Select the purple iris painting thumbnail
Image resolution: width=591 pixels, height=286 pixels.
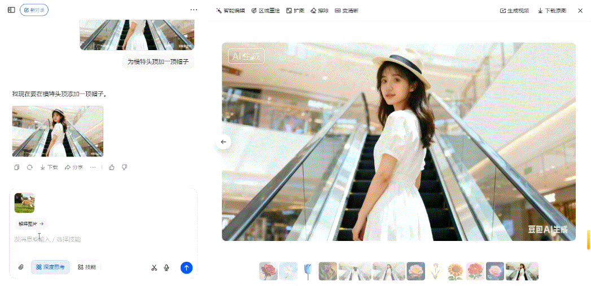pyautogui.click(x=327, y=271)
